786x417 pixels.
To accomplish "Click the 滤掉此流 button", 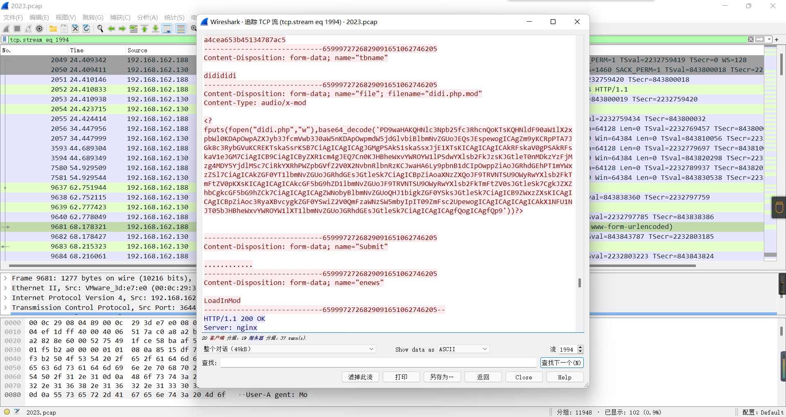I will point(360,377).
